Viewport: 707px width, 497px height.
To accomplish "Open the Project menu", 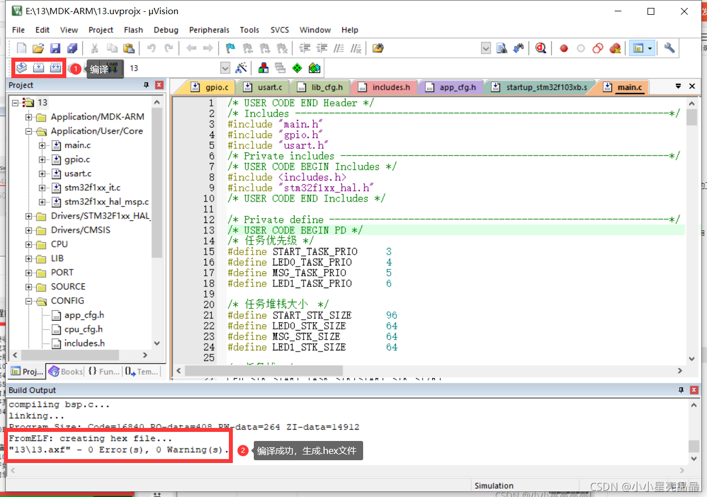I will 101,30.
